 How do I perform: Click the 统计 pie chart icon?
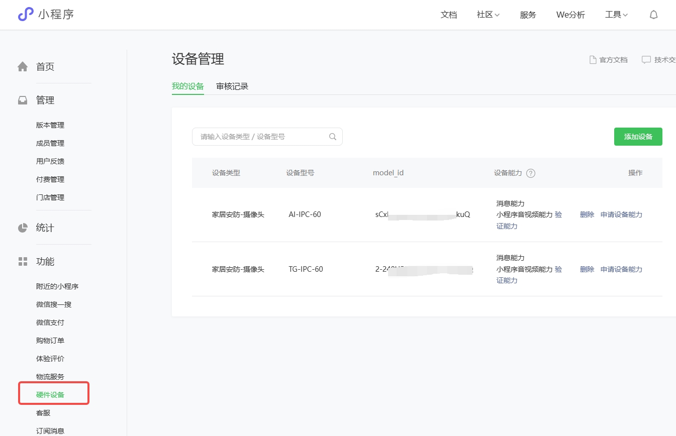tap(23, 228)
